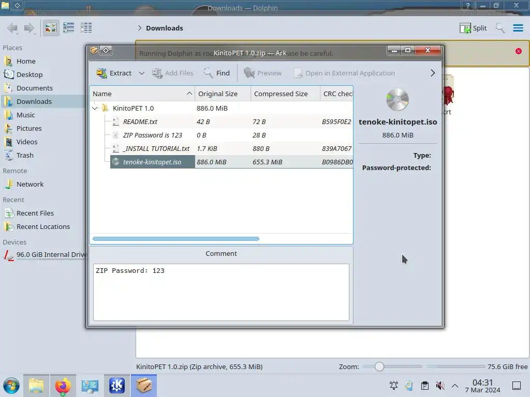Click the muted volume tray icon

tap(440, 386)
